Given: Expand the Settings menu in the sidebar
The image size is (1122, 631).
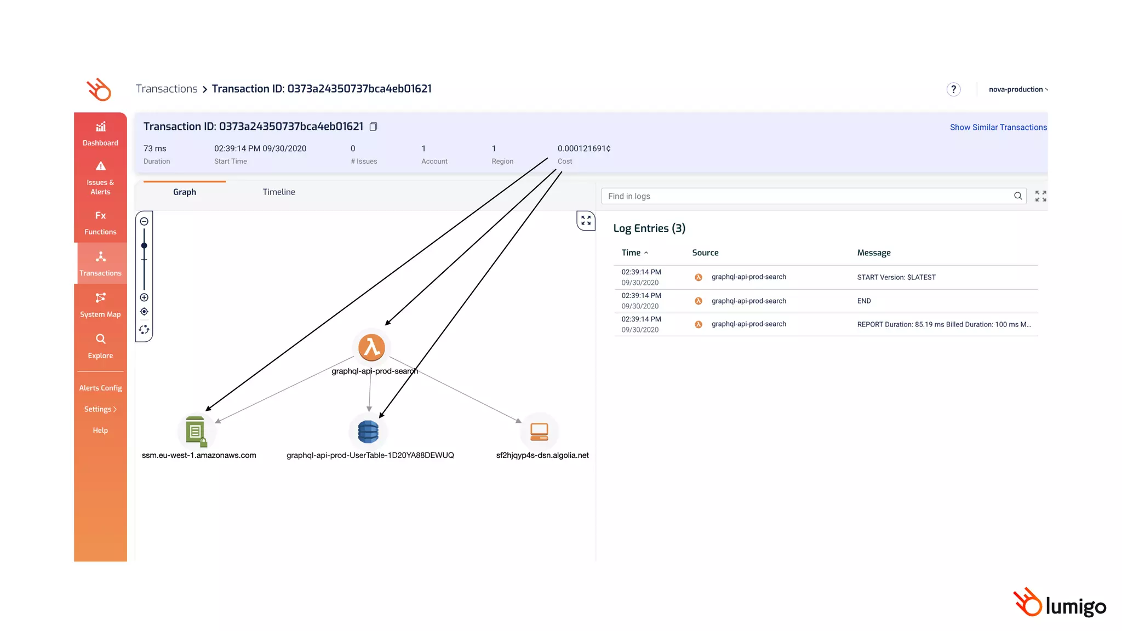Looking at the screenshot, I should point(100,409).
